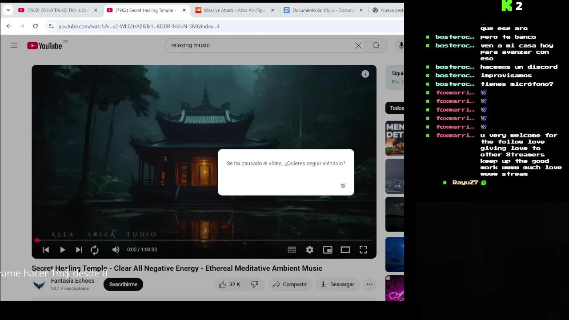Close the Massive Attack tab

(x=272, y=10)
